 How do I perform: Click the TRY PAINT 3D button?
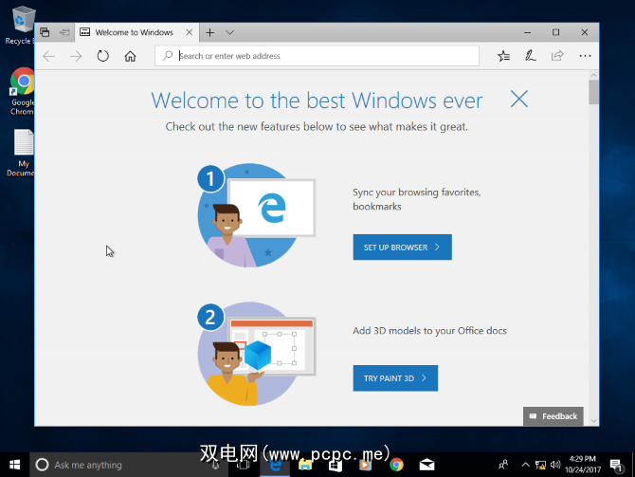[x=395, y=378]
